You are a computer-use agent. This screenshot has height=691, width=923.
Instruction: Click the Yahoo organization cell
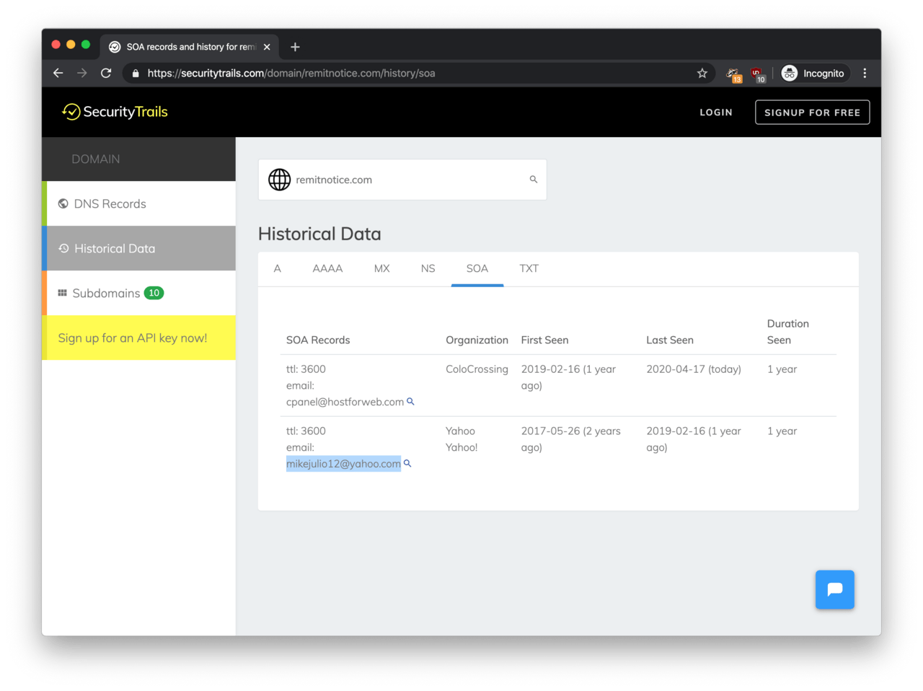pos(461,439)
